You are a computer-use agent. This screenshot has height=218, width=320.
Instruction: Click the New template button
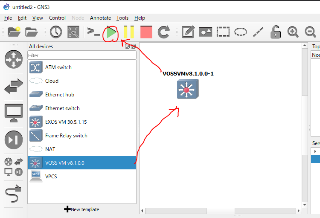click(81, 209)
